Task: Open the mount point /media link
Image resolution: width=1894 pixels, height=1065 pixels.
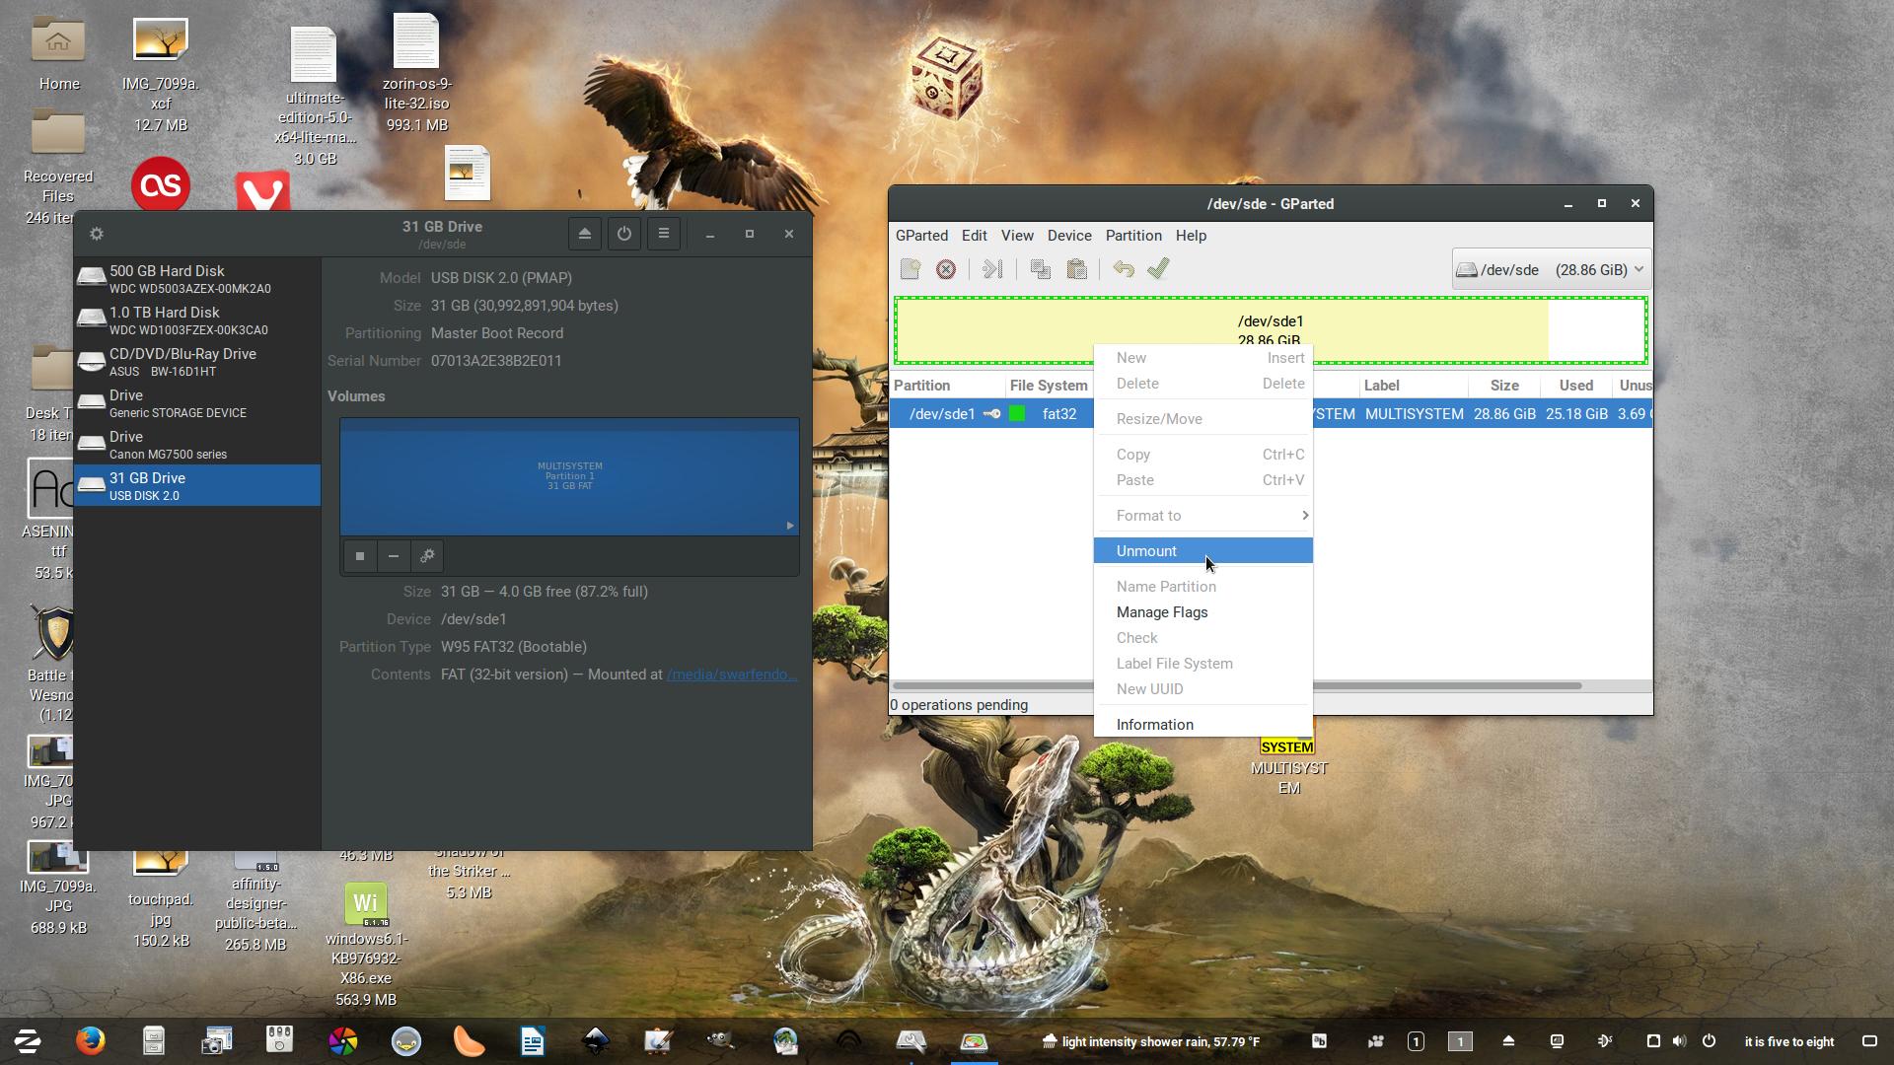Action: [x=730, y=674]
